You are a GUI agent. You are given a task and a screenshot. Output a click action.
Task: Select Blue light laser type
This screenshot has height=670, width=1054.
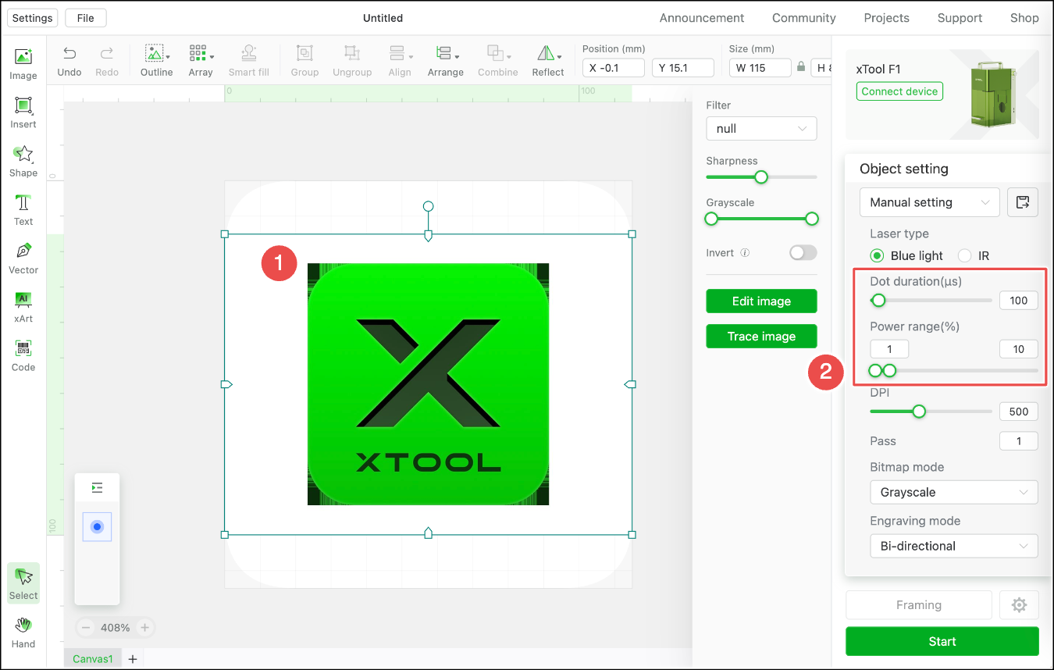click(x=877, y=255)
